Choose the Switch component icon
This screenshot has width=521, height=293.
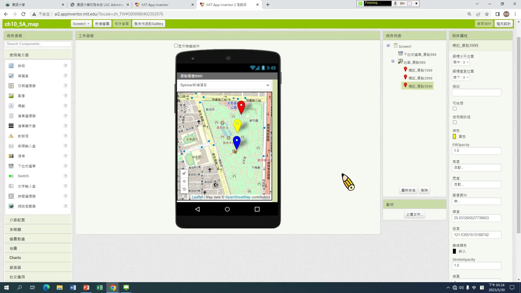(x=11, y=176)
